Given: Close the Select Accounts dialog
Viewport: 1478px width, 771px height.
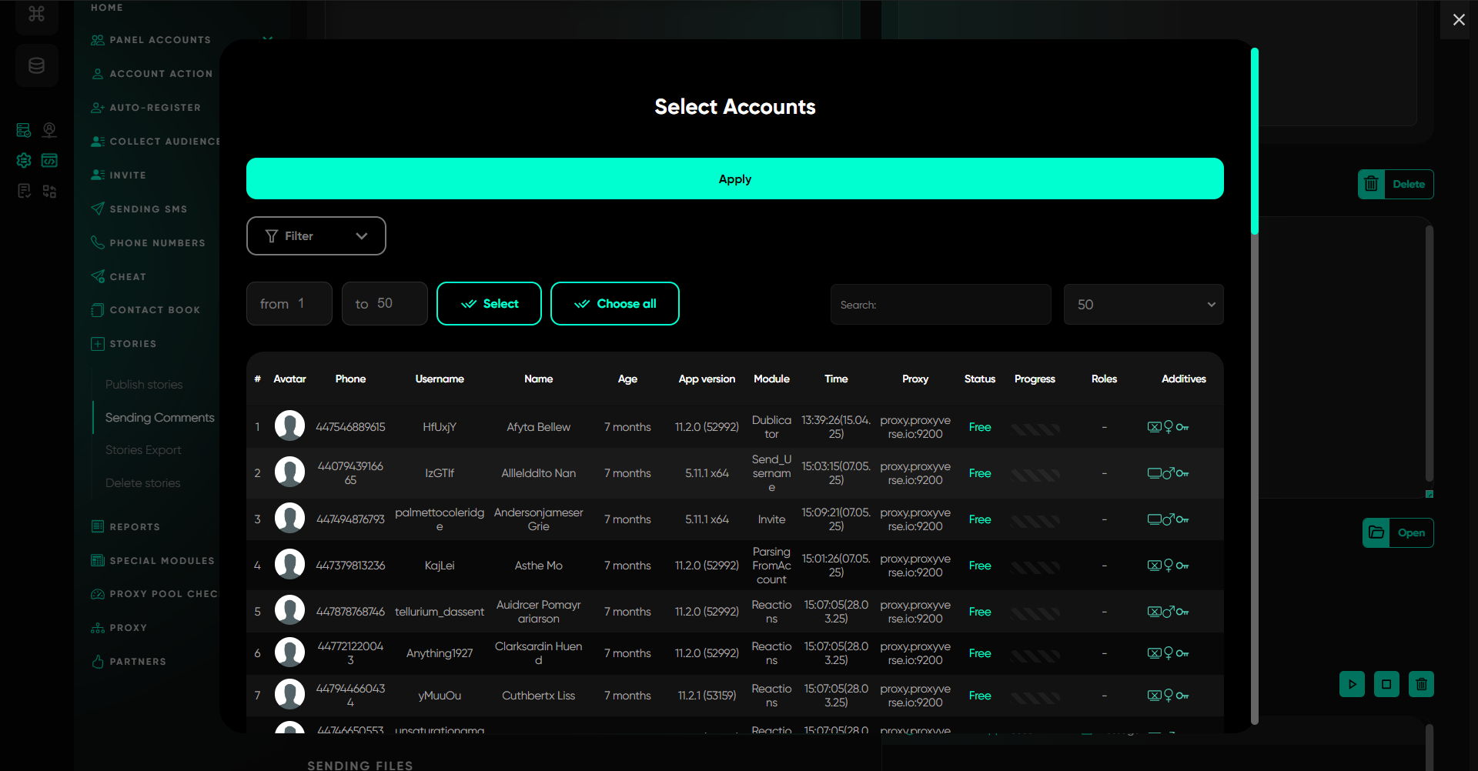Looking at the screenshot, I should (x=1458, y=20).
